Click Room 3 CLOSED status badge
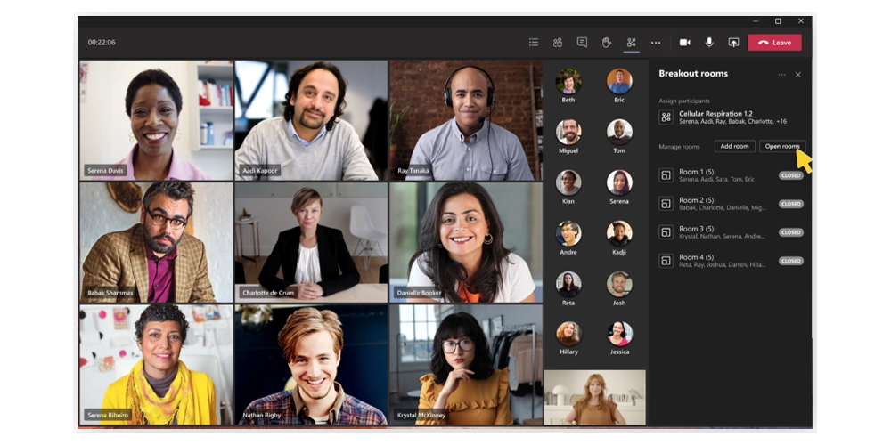 click(x=790, y=232)
